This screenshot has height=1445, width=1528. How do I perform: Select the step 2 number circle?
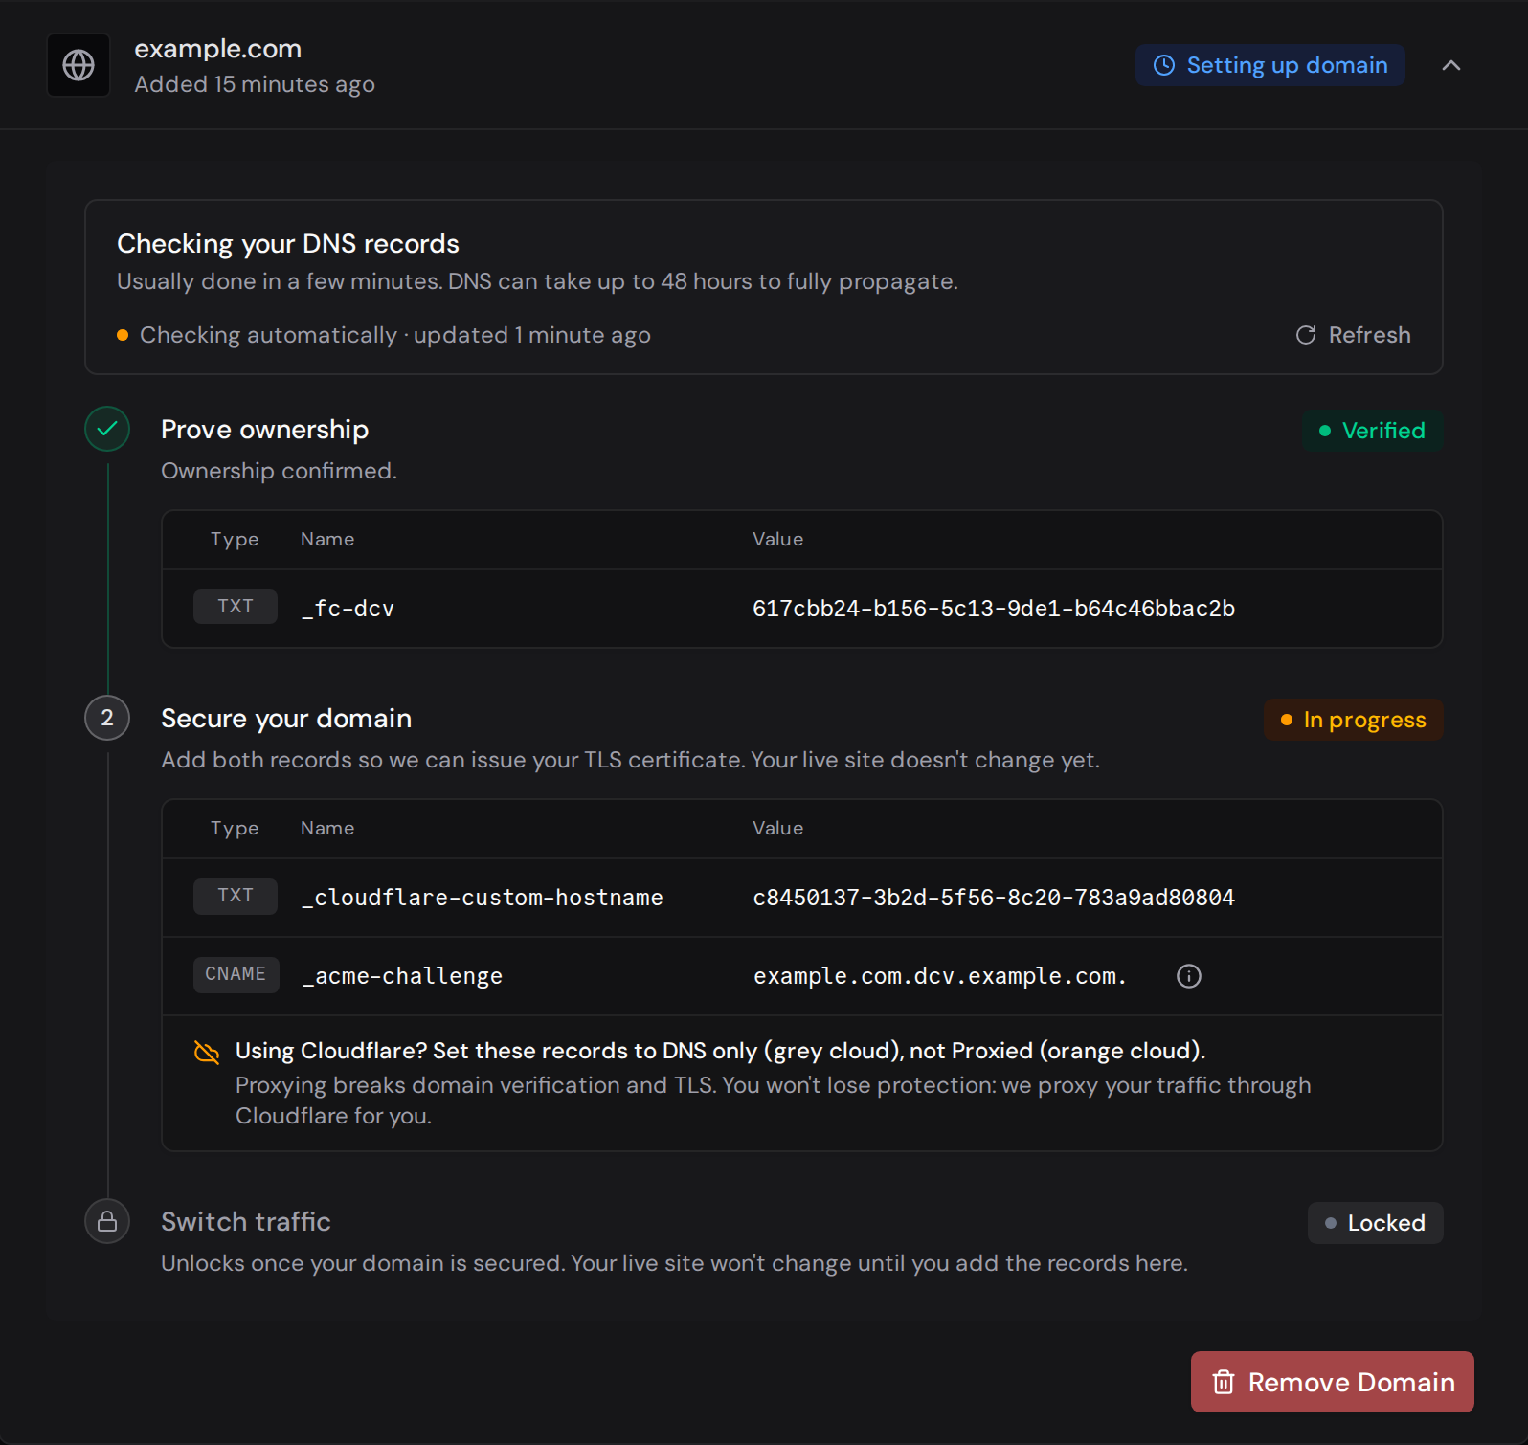pos(107,718)
